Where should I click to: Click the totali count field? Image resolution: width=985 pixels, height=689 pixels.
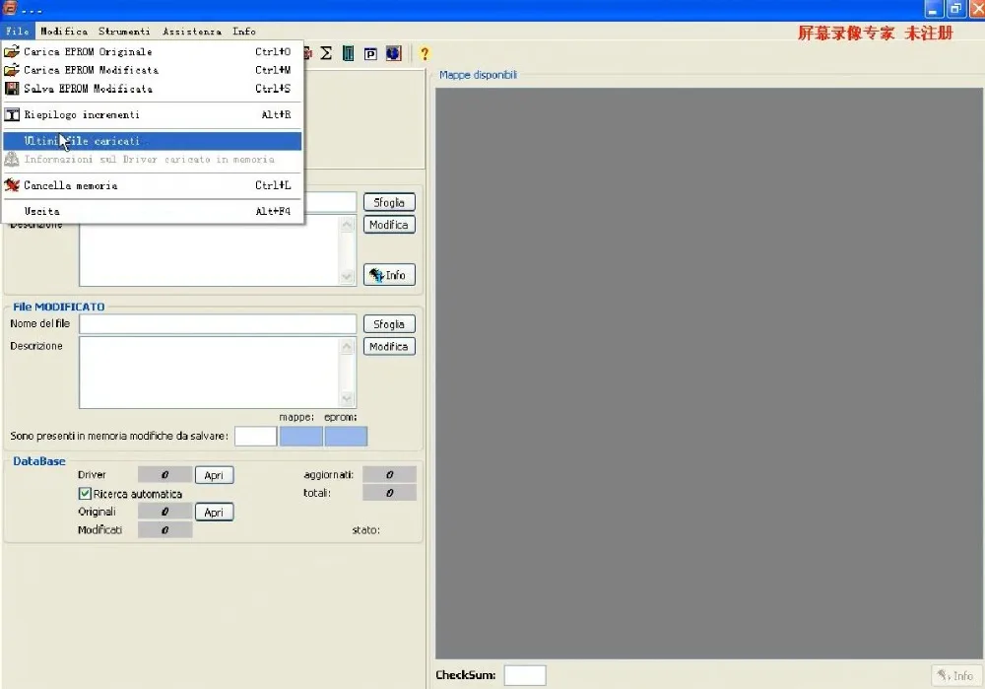click(389, 493)
